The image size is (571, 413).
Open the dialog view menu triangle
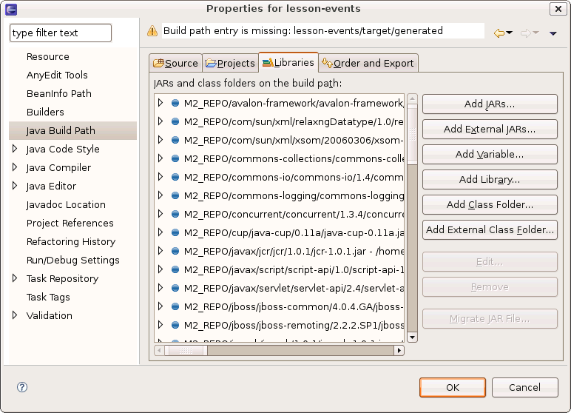click(x=553, y=33)
